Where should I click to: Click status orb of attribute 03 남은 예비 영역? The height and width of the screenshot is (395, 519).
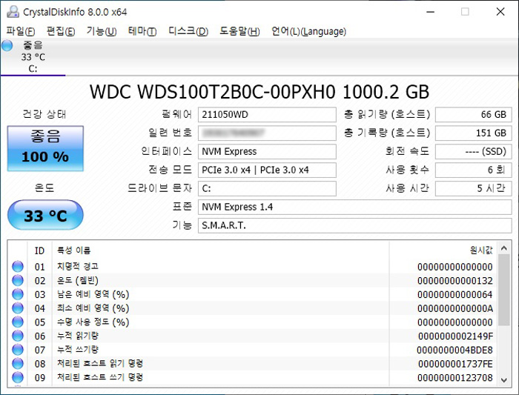pos(18,294)
